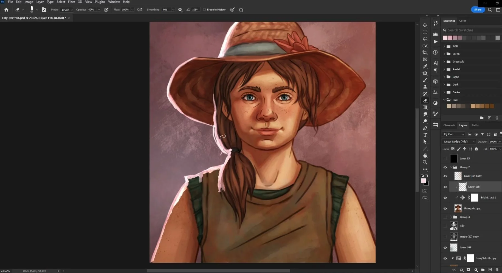The image size is (502, 273).
Task: Select the Crop tool
Action: pyautogui.click(x=425, y=52)
